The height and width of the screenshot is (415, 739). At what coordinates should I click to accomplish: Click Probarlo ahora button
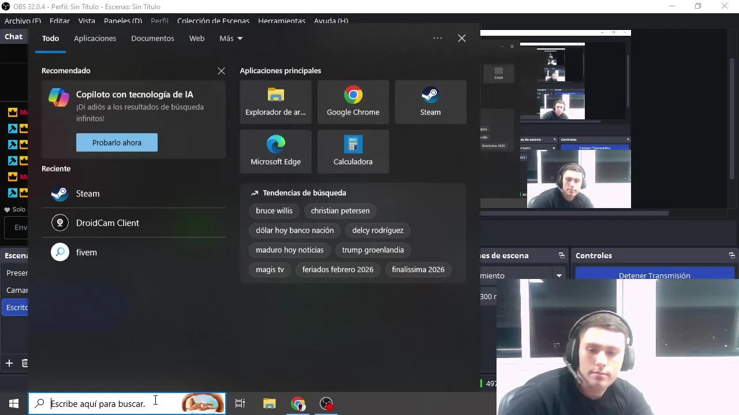117,142
